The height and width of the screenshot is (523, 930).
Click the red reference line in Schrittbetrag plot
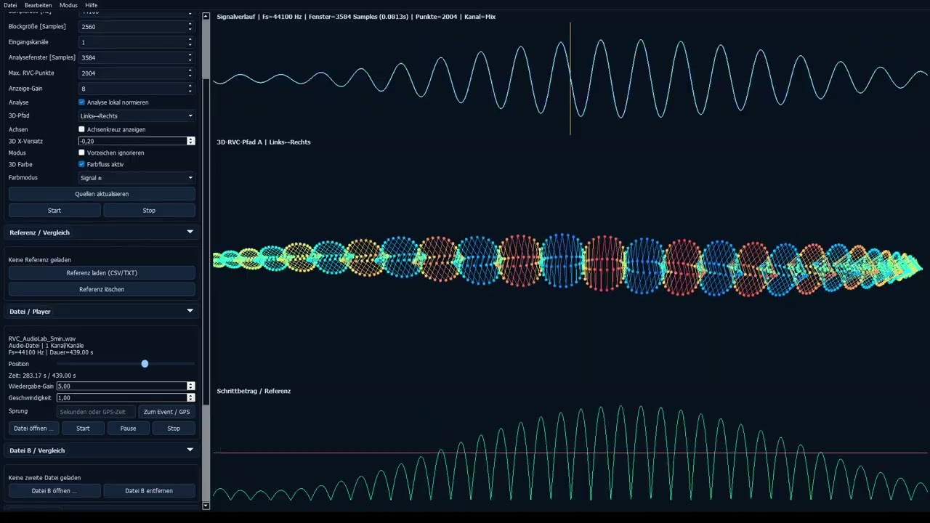[x=570, y=453]
